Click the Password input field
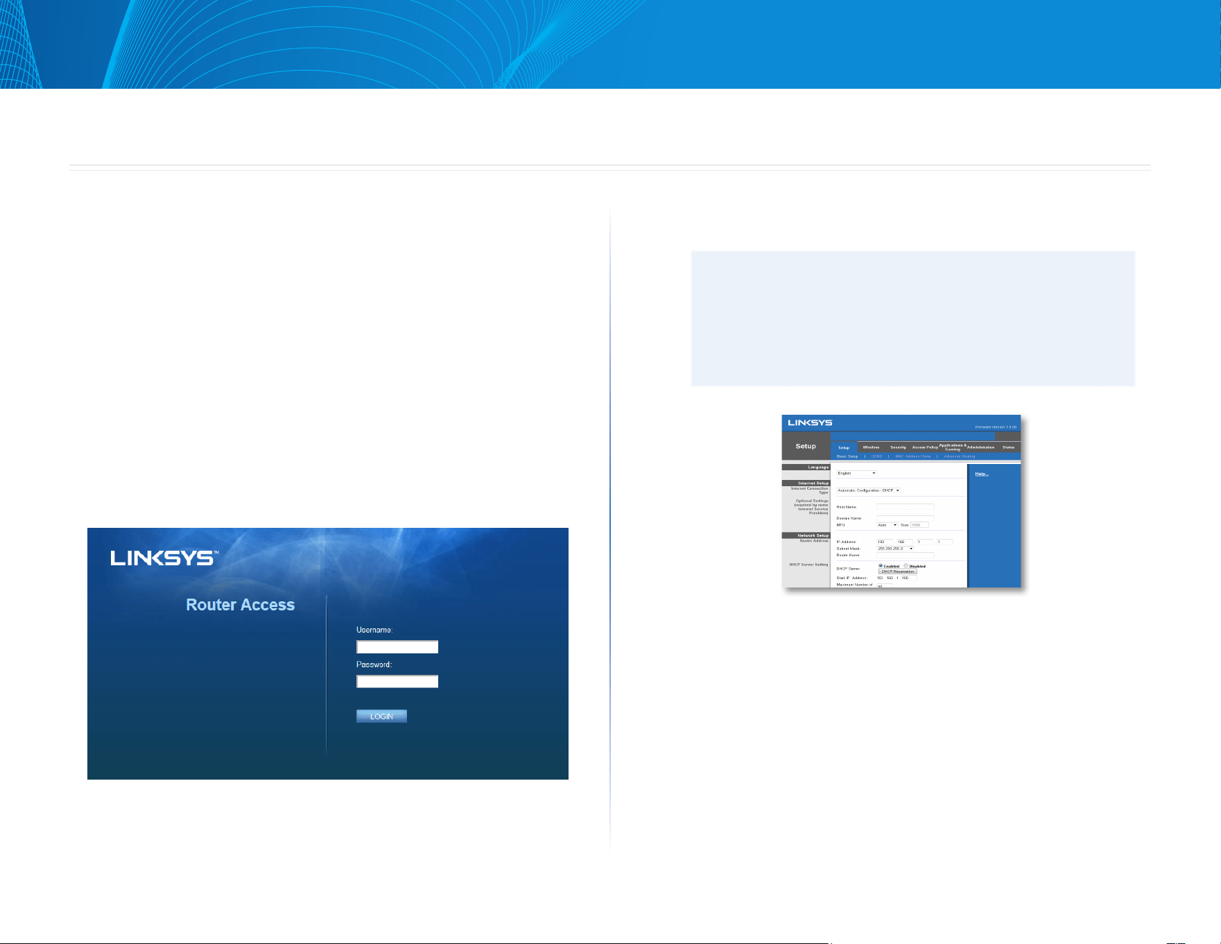Image resolution: width=1221 pixels, height=944 pixels. [x=397, y=682]
